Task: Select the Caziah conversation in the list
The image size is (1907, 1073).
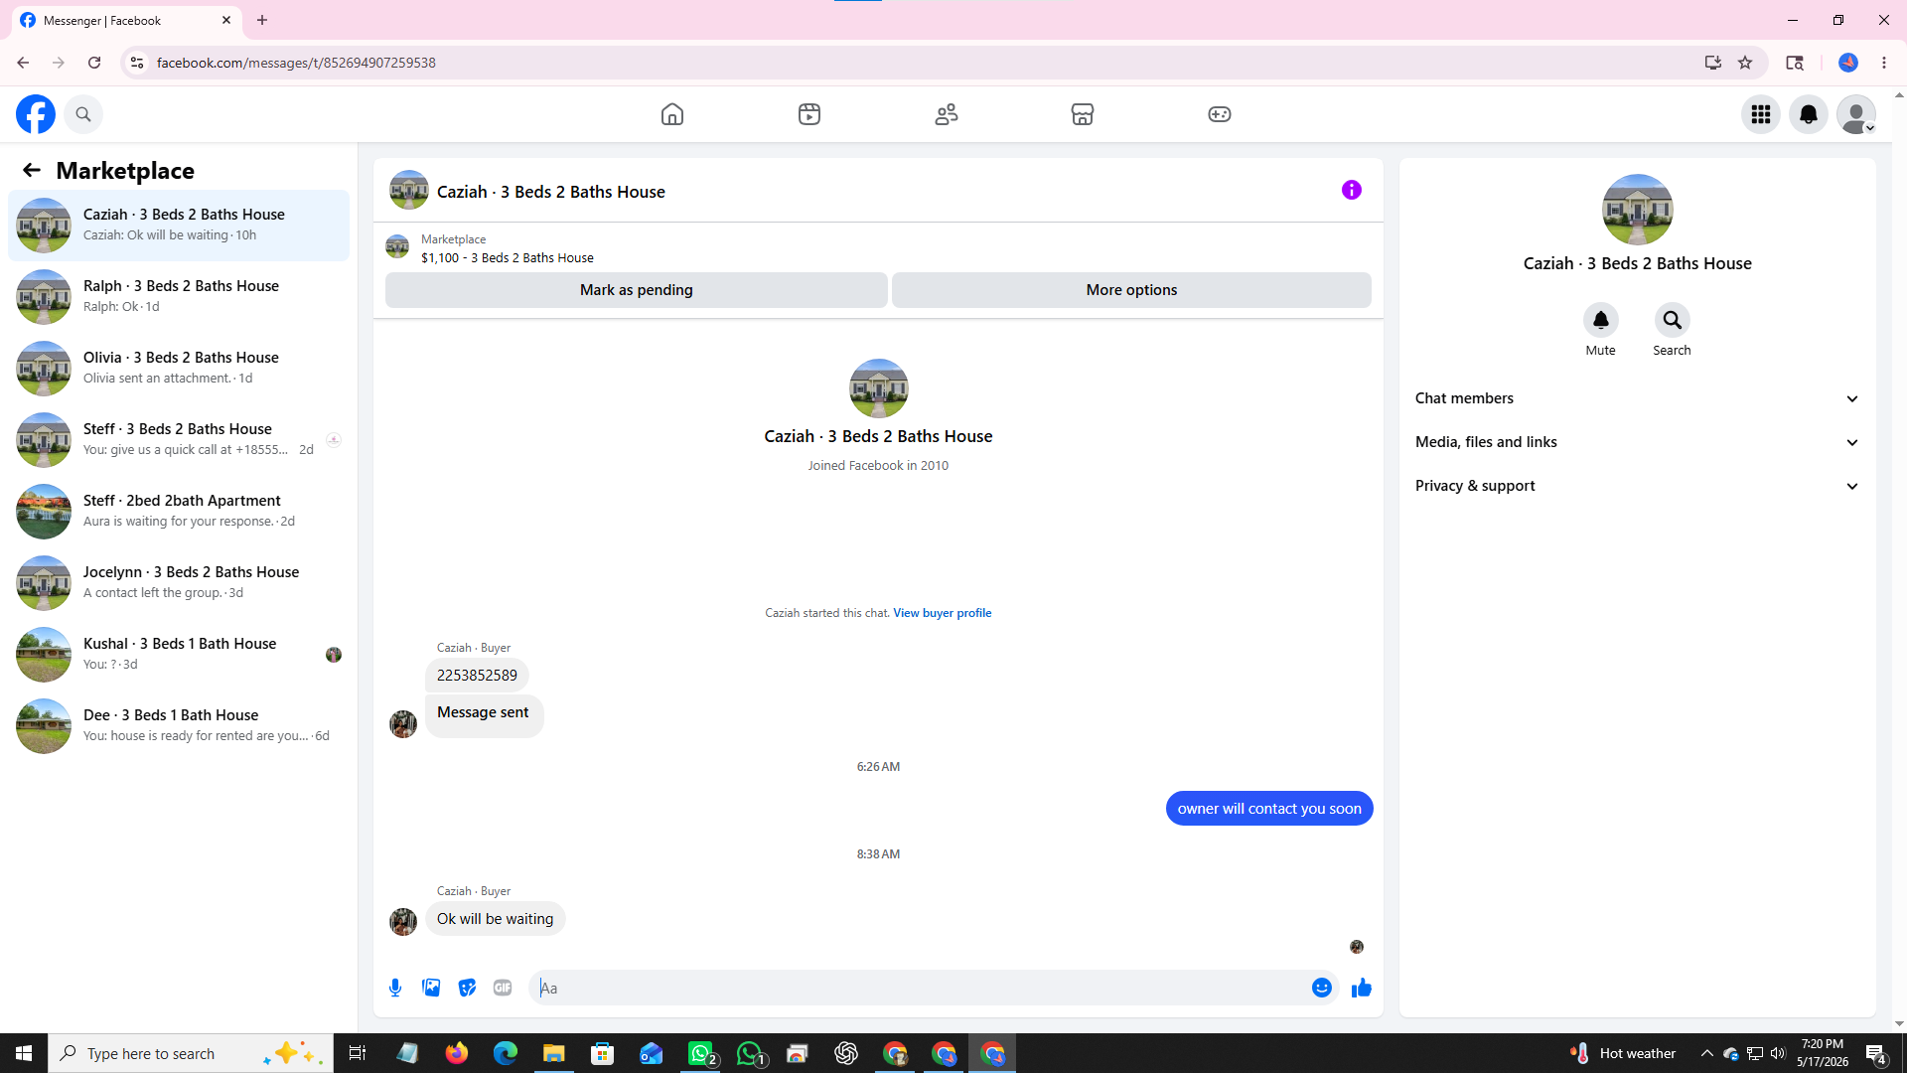Action: pos(179,226)
